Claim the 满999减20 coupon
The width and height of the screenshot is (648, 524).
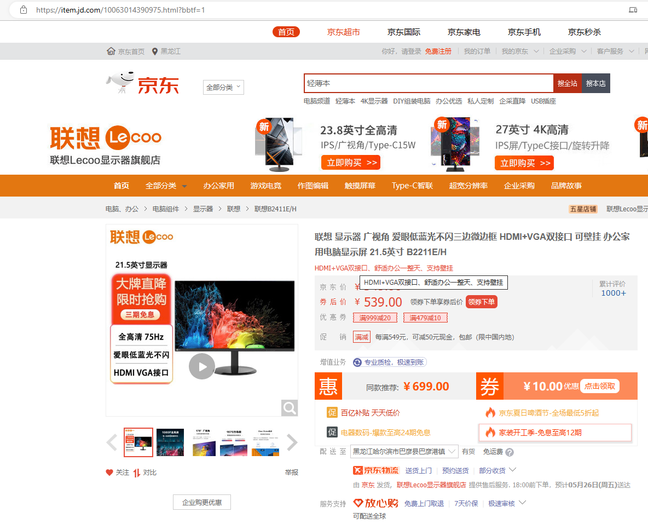click(x=375, y=318)
